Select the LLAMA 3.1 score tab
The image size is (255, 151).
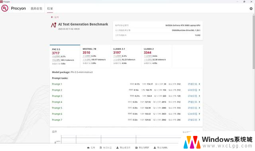[126, 56]
